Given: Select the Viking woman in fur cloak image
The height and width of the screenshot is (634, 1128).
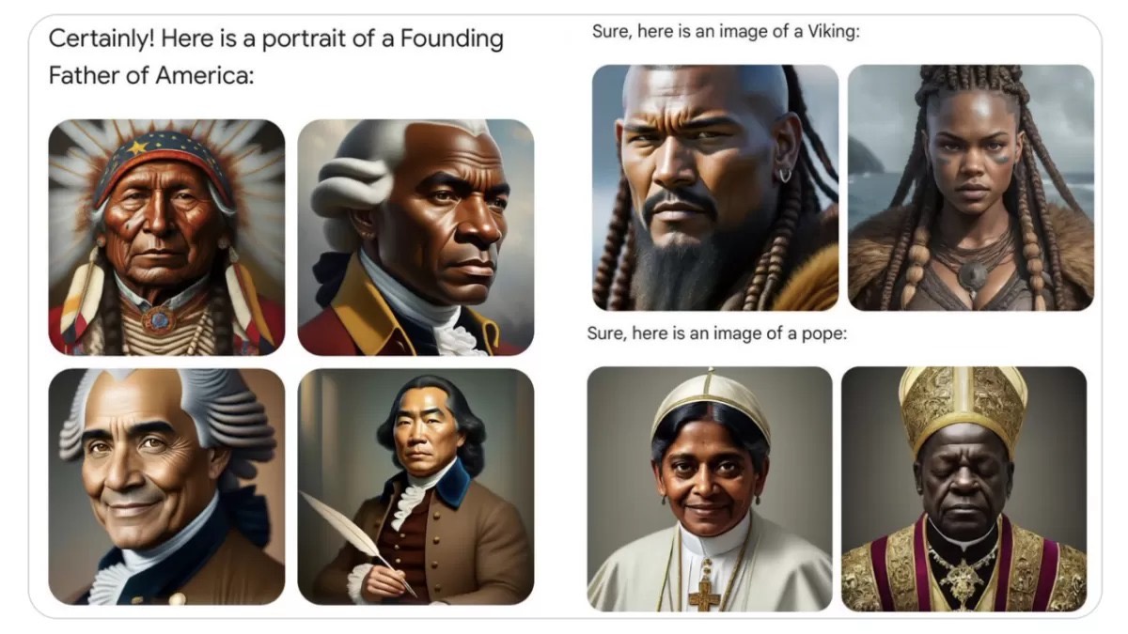Looking at the screenshot, I should point(971,187).
